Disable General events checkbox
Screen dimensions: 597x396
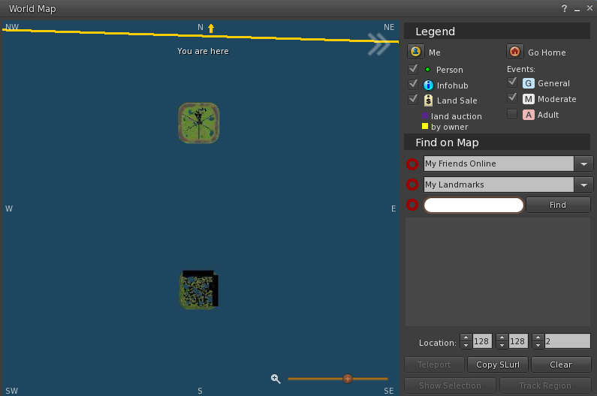coord(512,82)
